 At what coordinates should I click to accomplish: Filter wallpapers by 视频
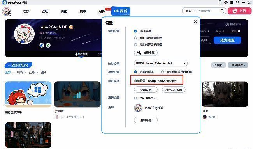pyautogui.click(x=20, y=72)
